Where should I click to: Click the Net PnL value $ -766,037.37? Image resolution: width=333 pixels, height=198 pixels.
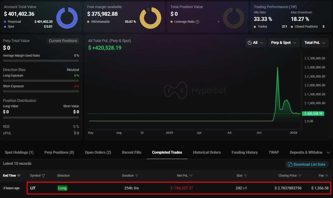(x=182, y=188)
